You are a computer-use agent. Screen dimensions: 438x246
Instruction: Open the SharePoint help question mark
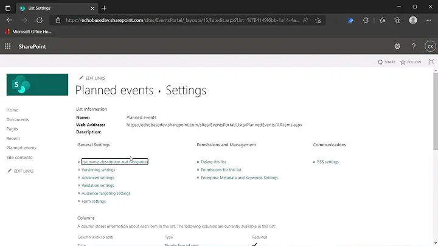pyautogui.click(x=414, y=46)
